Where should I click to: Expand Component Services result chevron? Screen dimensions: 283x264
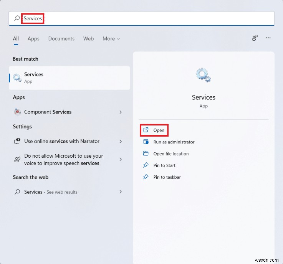tap(121, 112)
